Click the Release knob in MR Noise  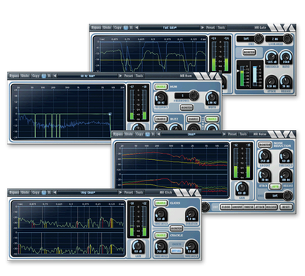point(285,175)
